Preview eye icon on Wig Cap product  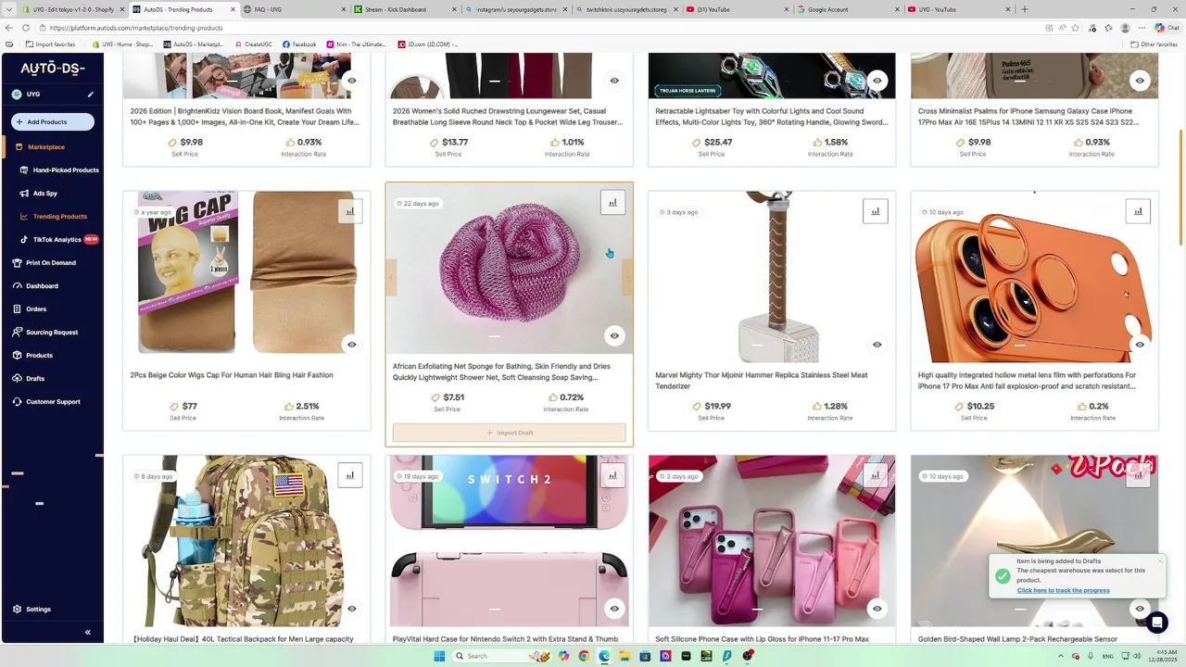pos(352,345)
